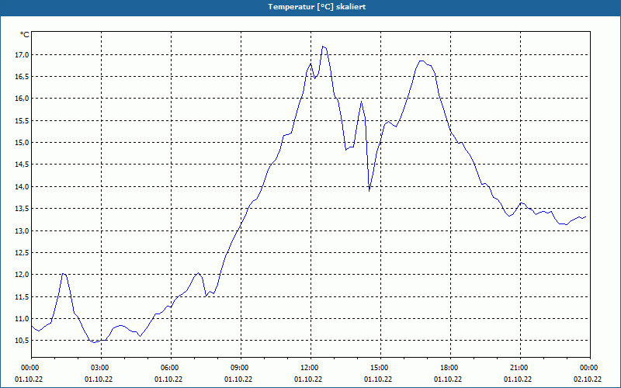The image size is (621, 388).
Task: Click the highest peak of the temperature curve
Action: [323, 47]
